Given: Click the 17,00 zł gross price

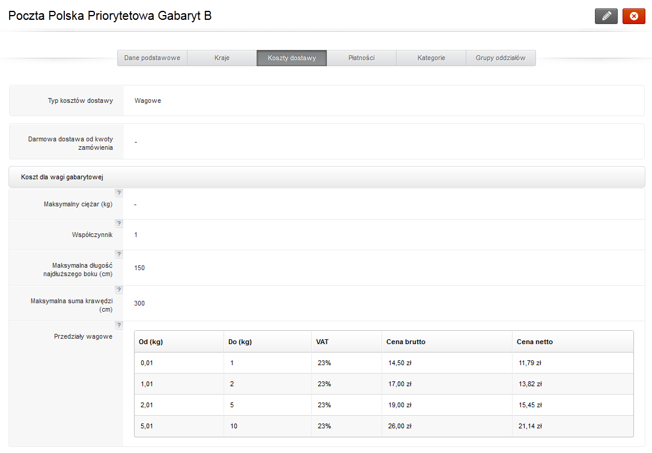Looking at the screenshot, I should (x=400, y=384).
